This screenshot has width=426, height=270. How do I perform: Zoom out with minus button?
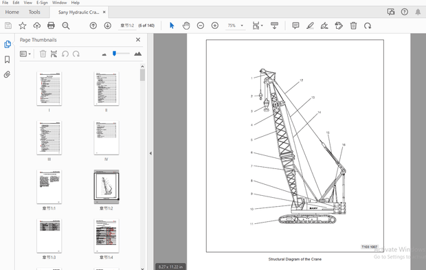(201, 25)
